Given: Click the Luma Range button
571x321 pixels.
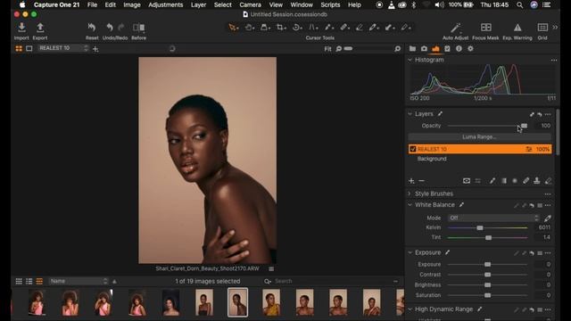Looking at the screenshot, I should pyautogui.click(x=479, y=136).
